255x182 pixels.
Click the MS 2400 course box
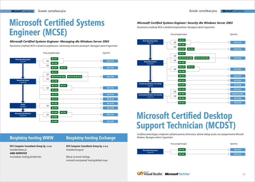pyautogui.click(x=54, y=112)
